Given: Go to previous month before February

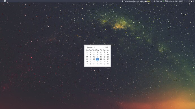Looking at the screenshot, I should (86, 47).
